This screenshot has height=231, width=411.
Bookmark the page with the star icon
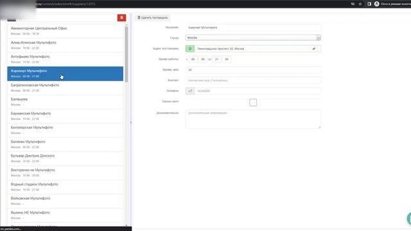tap(360, 4)
